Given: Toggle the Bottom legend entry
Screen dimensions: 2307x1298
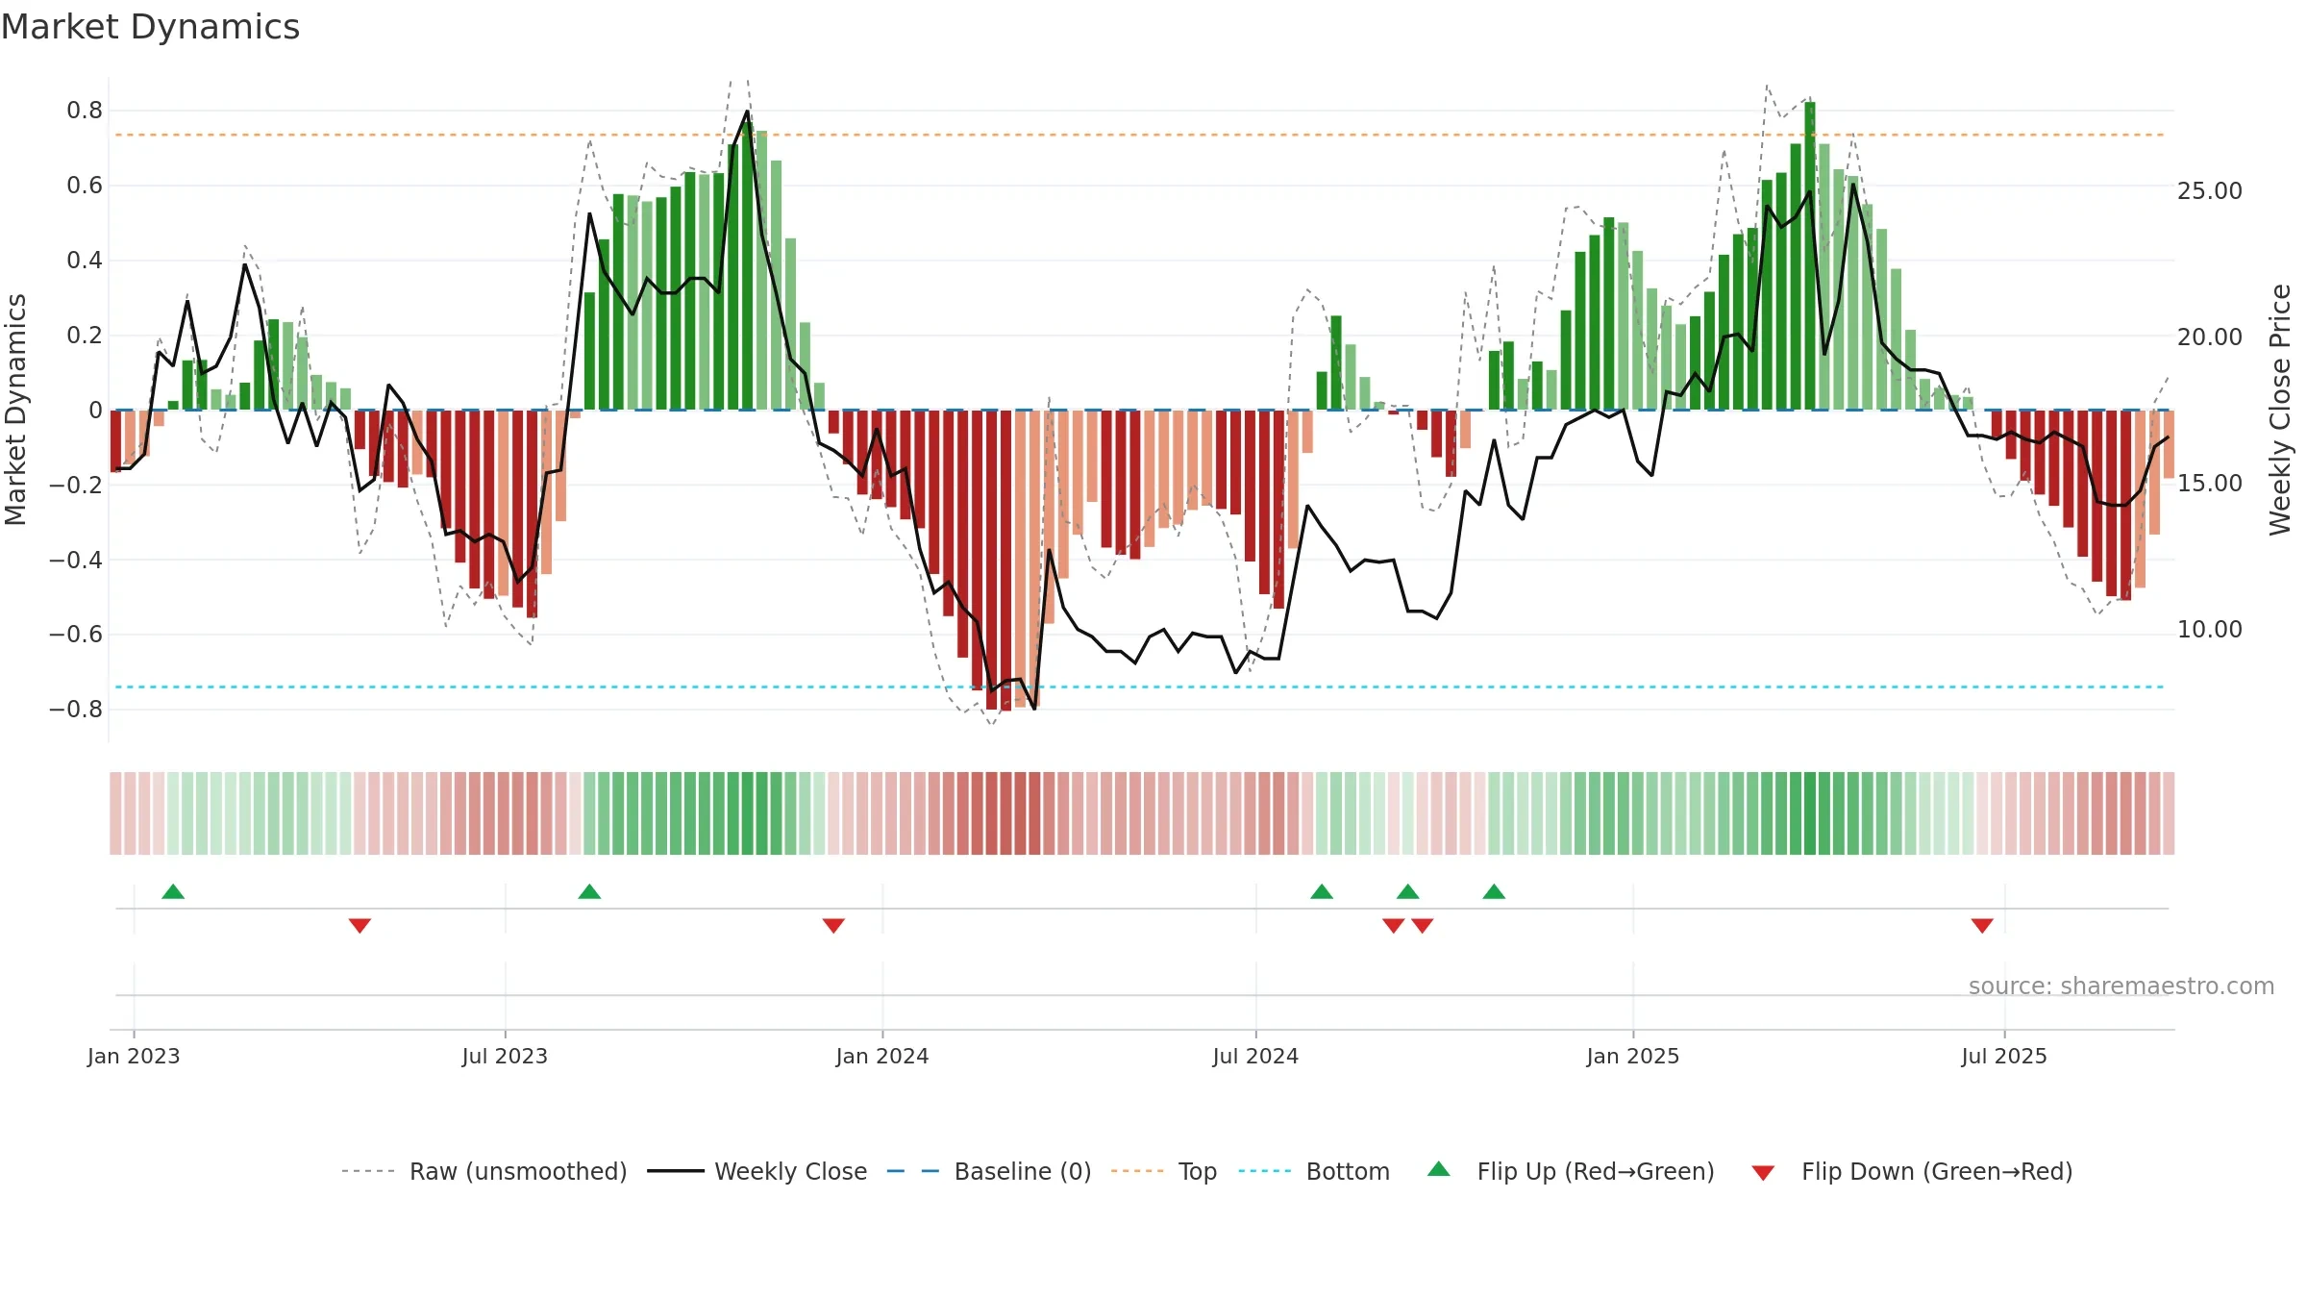Looking at the screenshot, I should coord(1314,1171).
